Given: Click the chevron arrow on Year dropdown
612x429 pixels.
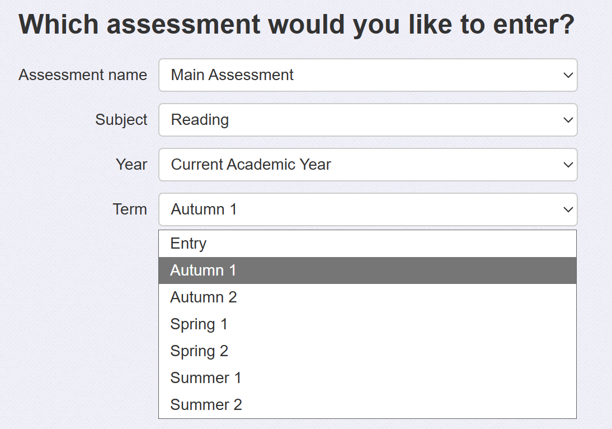Looking at the screenshot, I should 568,165.
